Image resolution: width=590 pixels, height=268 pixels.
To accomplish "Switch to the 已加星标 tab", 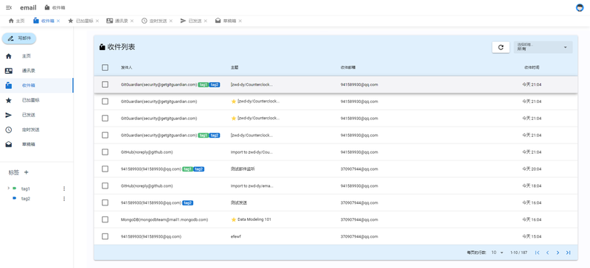I will click(80, 21).
